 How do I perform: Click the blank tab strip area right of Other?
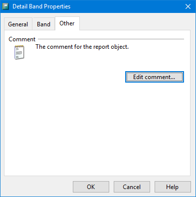click(x=135, y=23)
